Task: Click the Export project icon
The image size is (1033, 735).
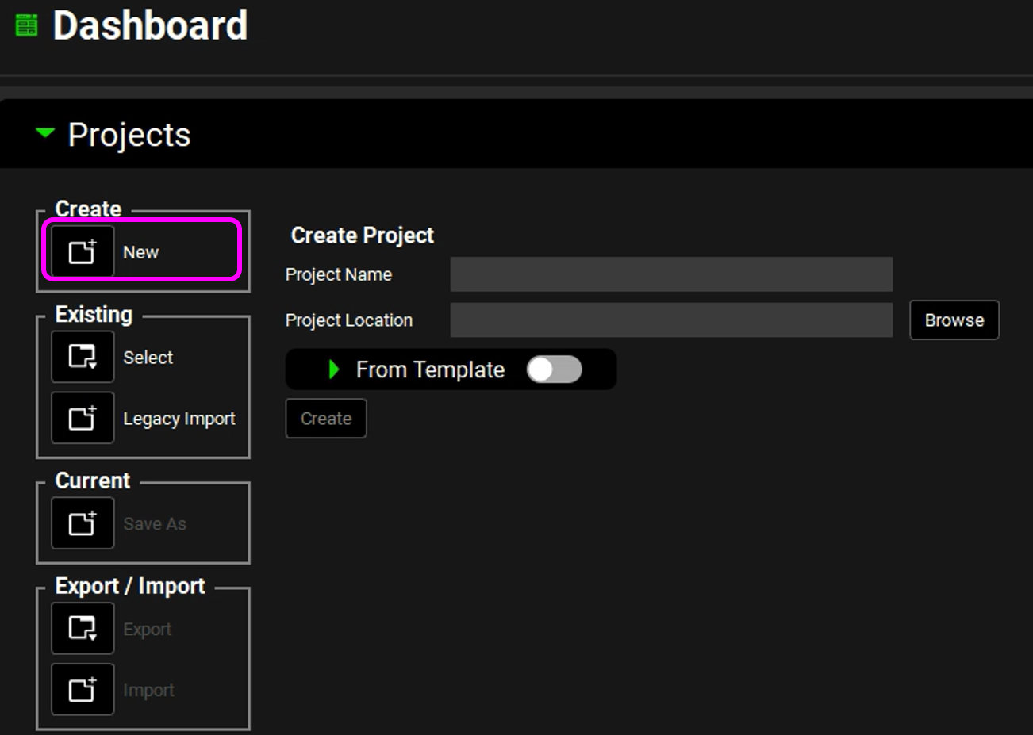Action: tap(83, 629)
